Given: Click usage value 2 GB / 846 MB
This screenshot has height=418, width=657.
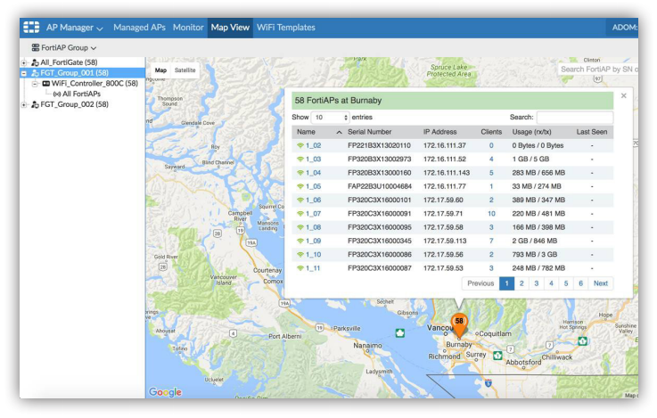Looking at the screenshot, I should [x=534, y=241].
